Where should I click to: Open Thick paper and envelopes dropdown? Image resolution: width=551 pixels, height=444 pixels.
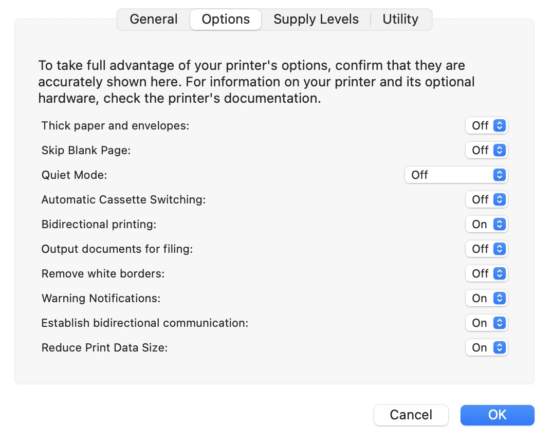(x=486, y=125)
